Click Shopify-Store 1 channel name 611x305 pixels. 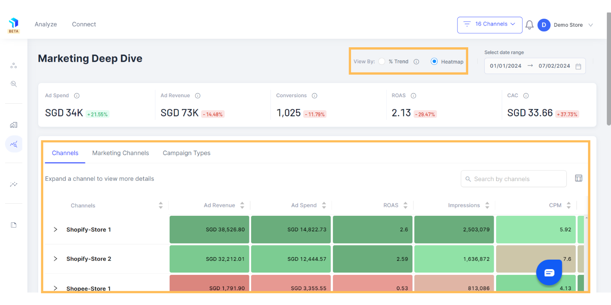[x=89, y=230]
